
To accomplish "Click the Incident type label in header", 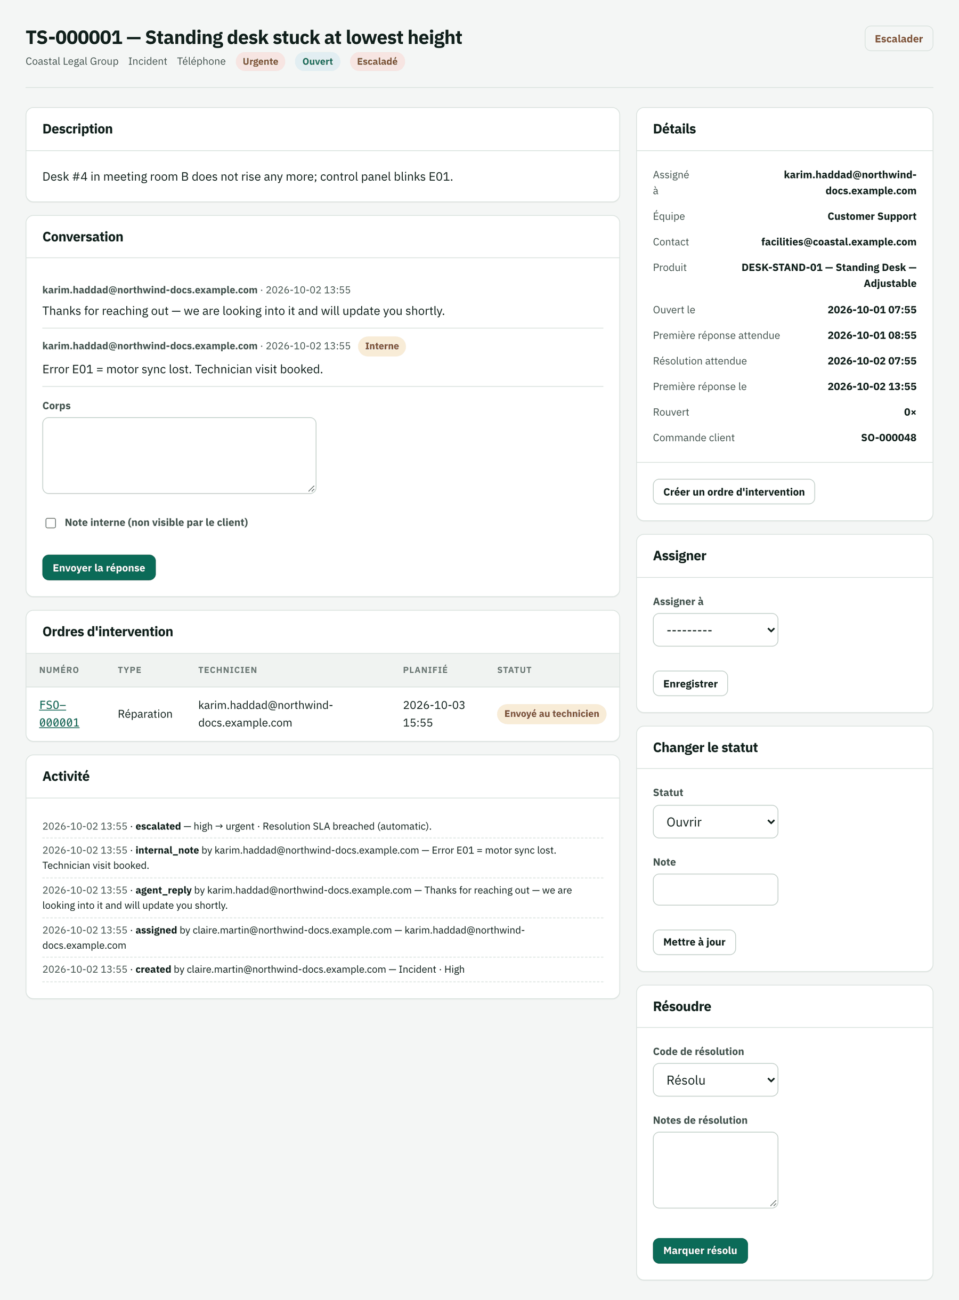I will tap(148, 61).
